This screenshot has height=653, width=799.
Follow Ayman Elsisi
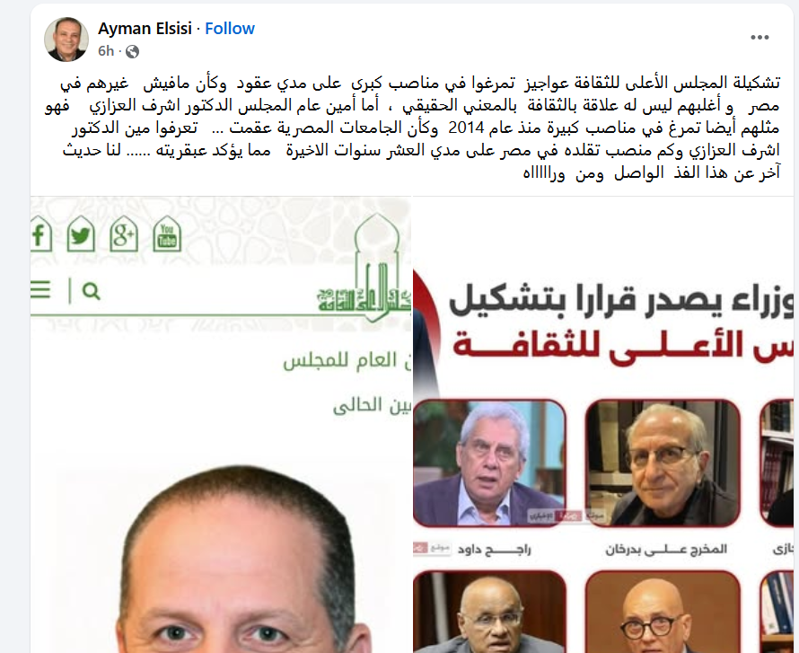229,29
